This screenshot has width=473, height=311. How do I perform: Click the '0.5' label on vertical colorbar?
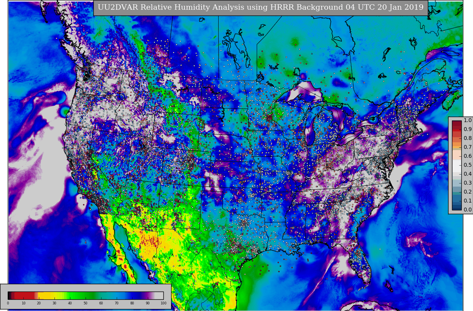[x=468, y=165]
